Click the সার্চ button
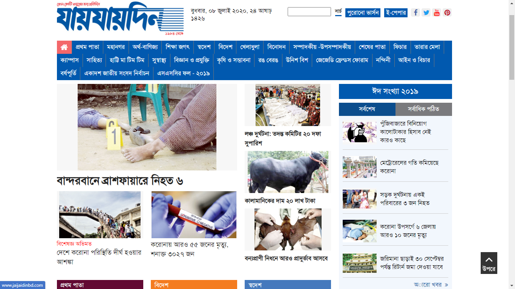The image size is (515, 289). 338,12
